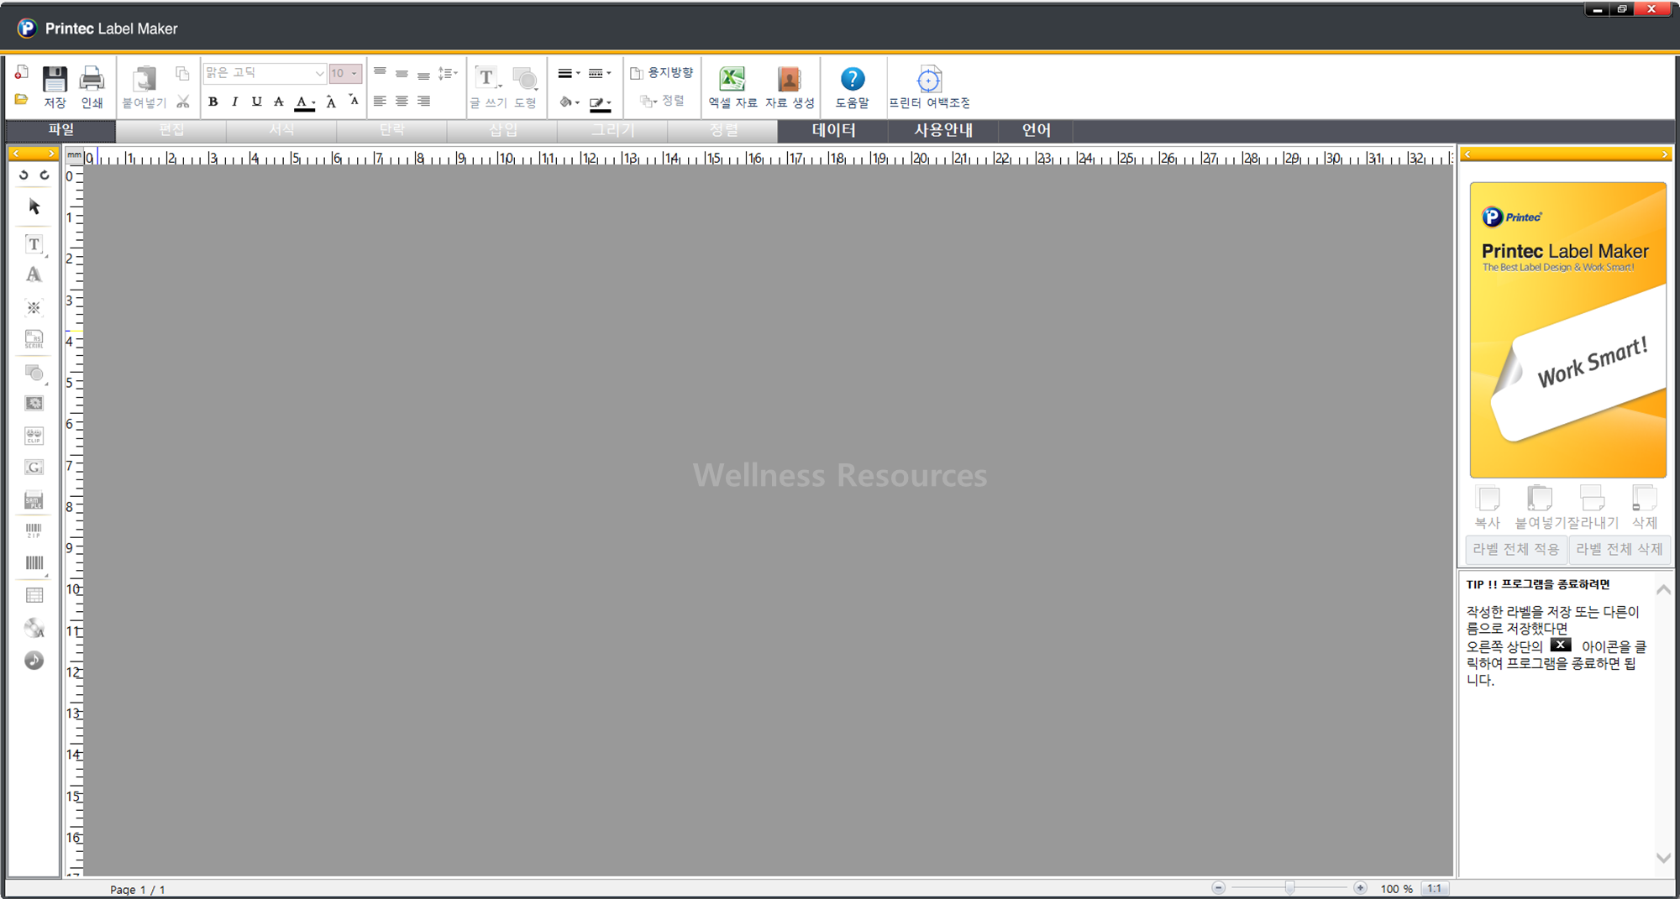Click Paper Orientation (용지방향) button
This screenshot has height=899, width=1680.
click(662, 73)
